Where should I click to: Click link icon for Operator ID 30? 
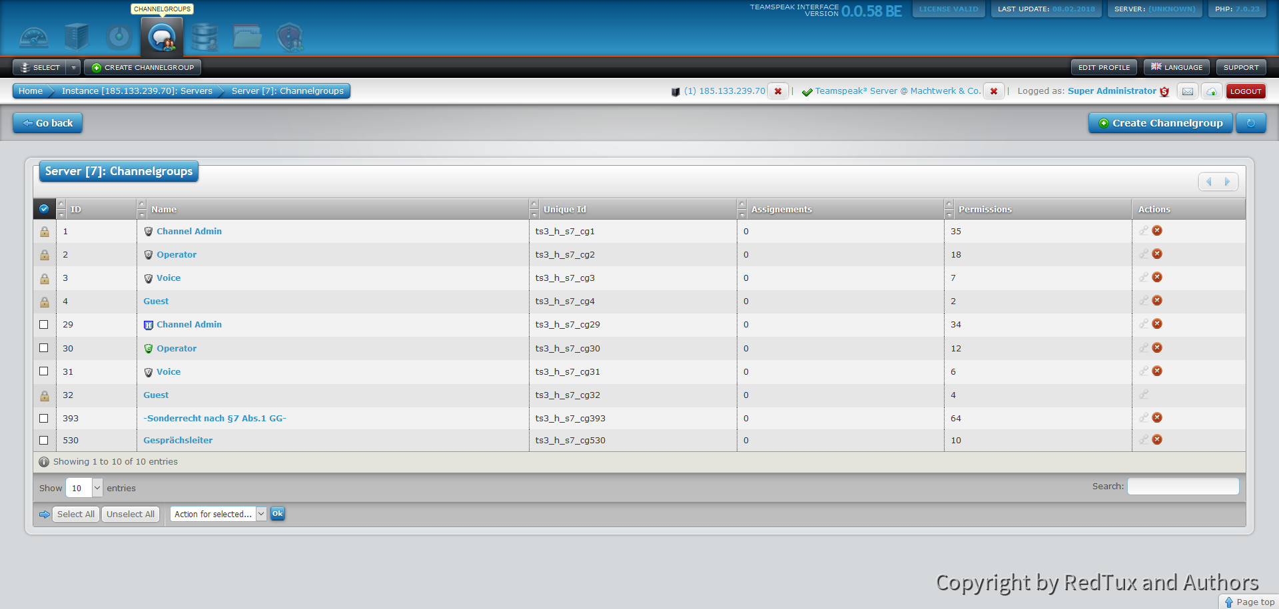[1144, 347]
